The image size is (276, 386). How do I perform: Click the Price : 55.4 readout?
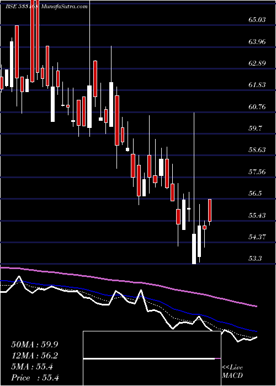(35, 378)
